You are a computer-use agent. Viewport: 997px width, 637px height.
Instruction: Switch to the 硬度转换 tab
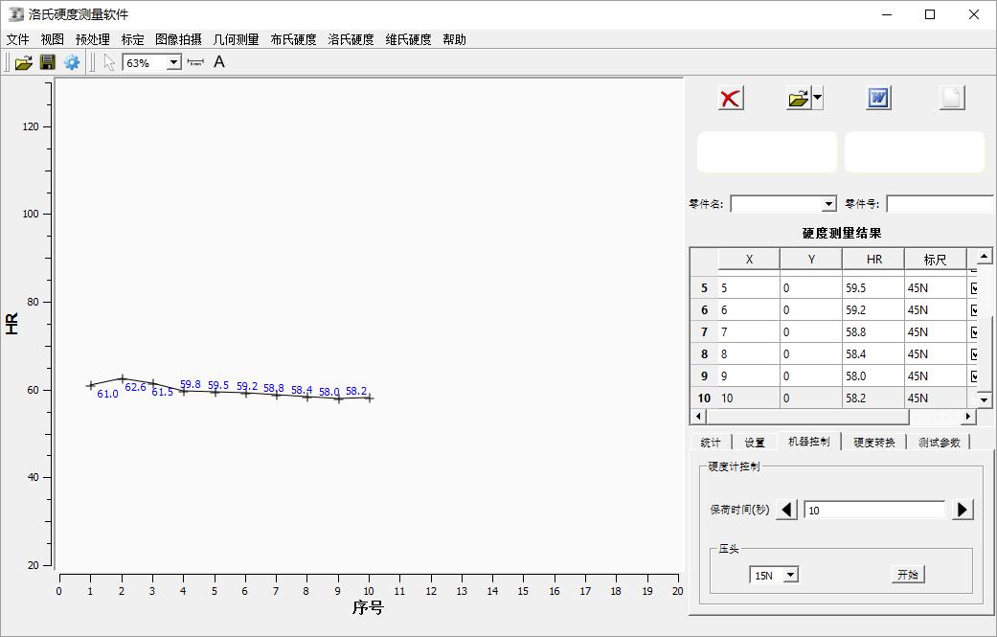point(873,442)
